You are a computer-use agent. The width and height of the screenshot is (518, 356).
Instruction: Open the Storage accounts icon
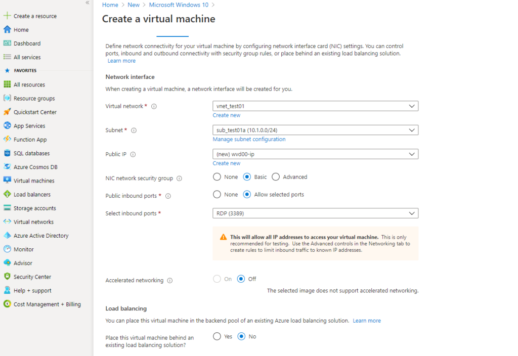tap(7, 208)
